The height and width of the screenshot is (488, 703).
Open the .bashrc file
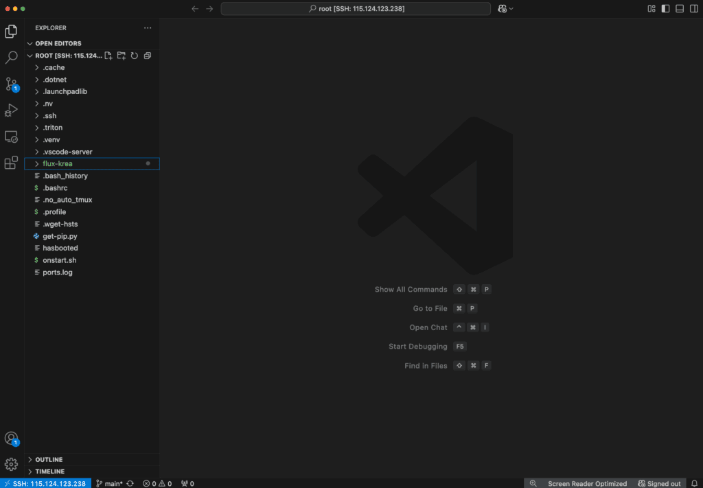tap(92, 188)
